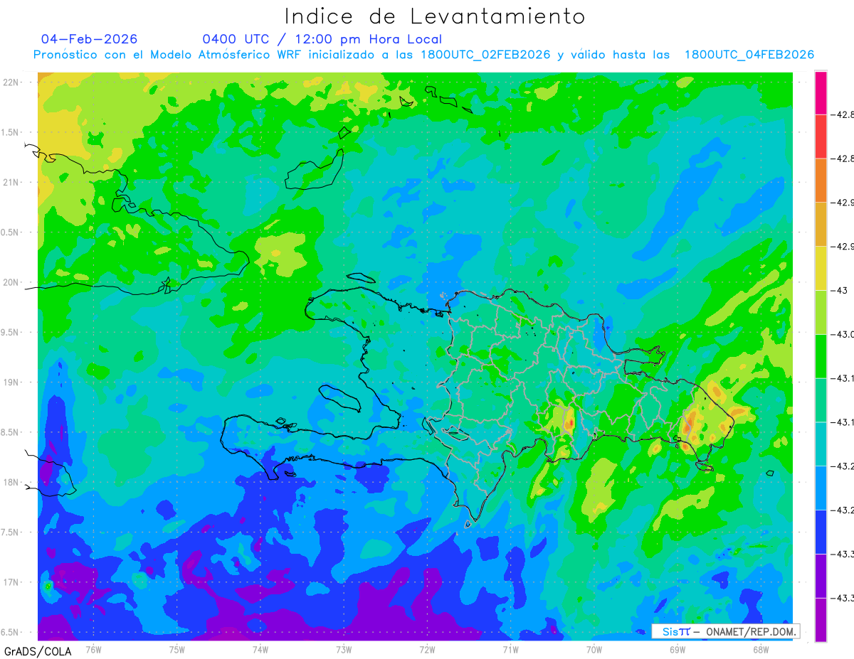Pick the bright green color bar swatch
The image size is (854, 659).
tap(821, 355)
